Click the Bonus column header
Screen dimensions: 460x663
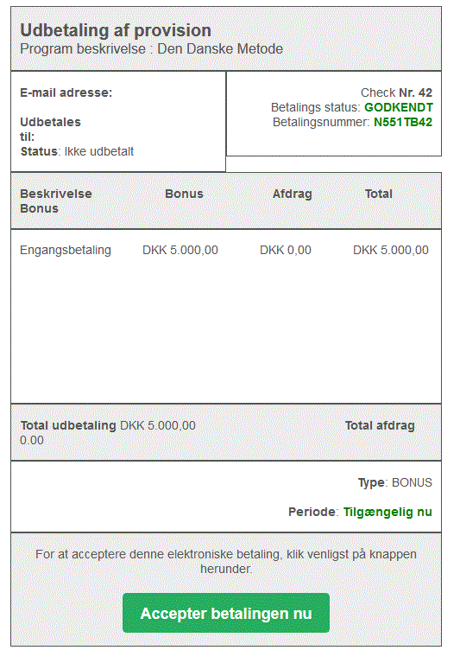coord(184,194)
